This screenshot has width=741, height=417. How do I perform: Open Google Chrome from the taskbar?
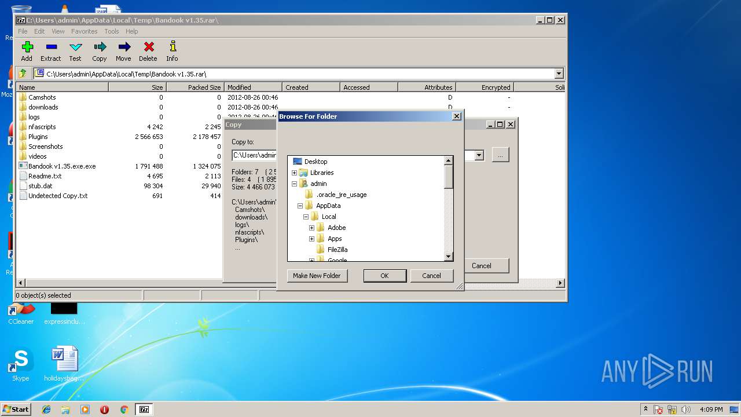(x=124, y=409)
